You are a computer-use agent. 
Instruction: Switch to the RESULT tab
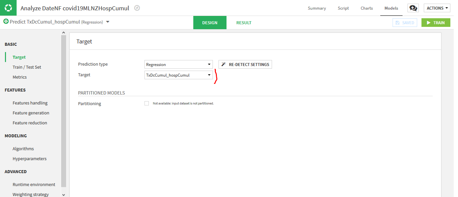pos(244,23)
